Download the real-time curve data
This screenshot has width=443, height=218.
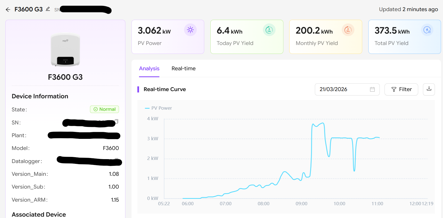(429, 89)
